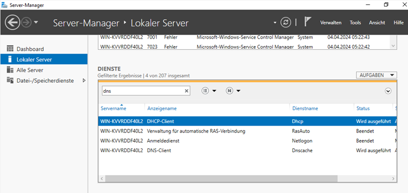Viewport: 408px width, 193px height.
Task: Click Beendet status of RasAuto row
Action: [x=365, y=131]
